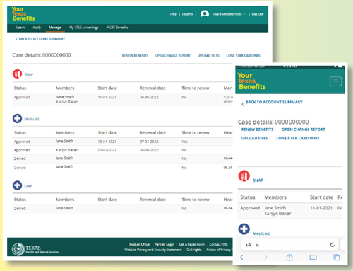The image size is (353, 271).
Task: Tap the bookmarks book icon in mobile browser
Action: tap(313, 258)
